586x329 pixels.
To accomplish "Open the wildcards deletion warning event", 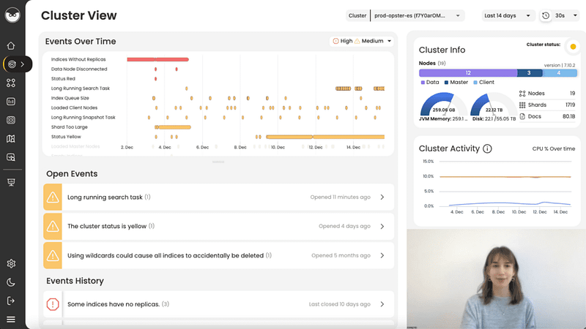I will click(218, 255).
